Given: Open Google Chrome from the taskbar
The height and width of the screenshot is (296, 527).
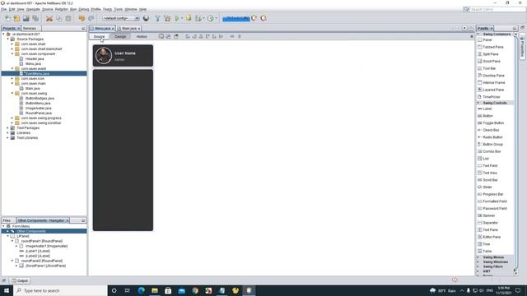Looking at the screenshot, I should (195, 290).
